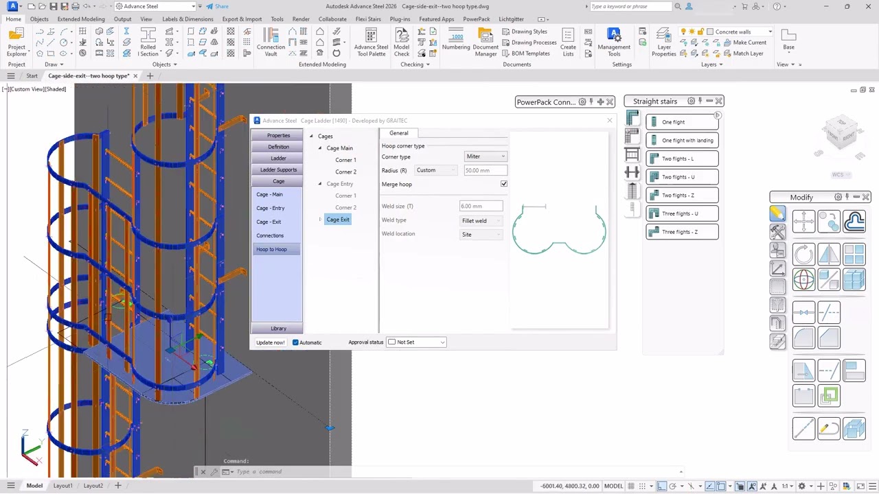Switch to the Extended Modeling ribbon tab

[x=81, y=19]
